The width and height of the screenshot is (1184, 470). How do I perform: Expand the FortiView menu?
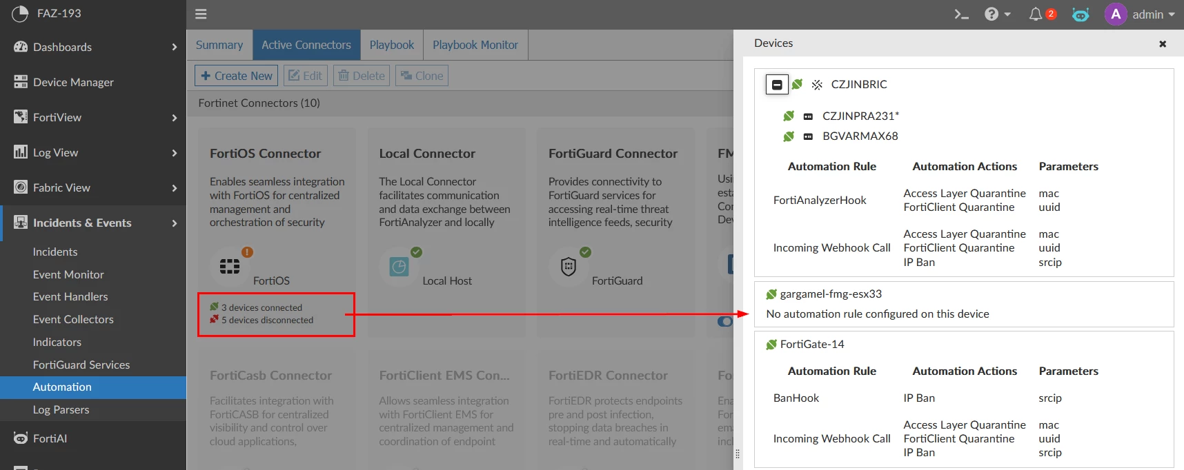(93, 117)
